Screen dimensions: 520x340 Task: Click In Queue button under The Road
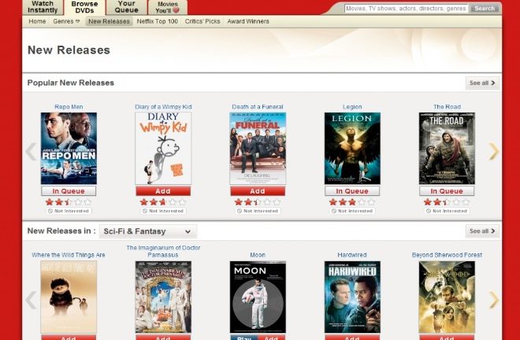pyautogui.click(x=447, y=191)
